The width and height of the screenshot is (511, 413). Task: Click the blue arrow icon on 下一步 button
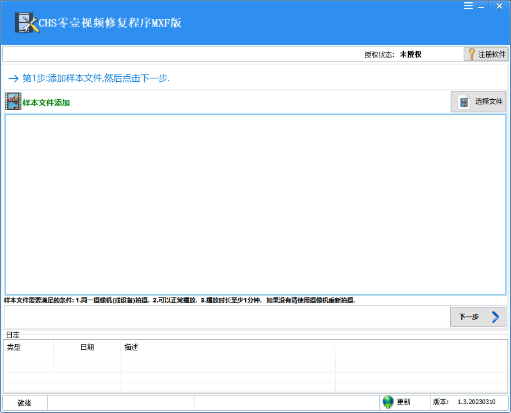(x=495, y=317)
